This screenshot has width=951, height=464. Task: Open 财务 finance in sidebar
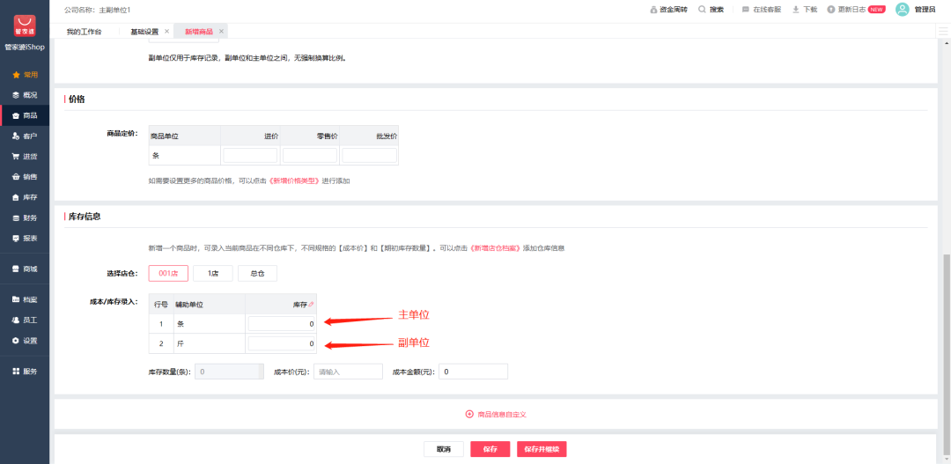tap(25, 217)
